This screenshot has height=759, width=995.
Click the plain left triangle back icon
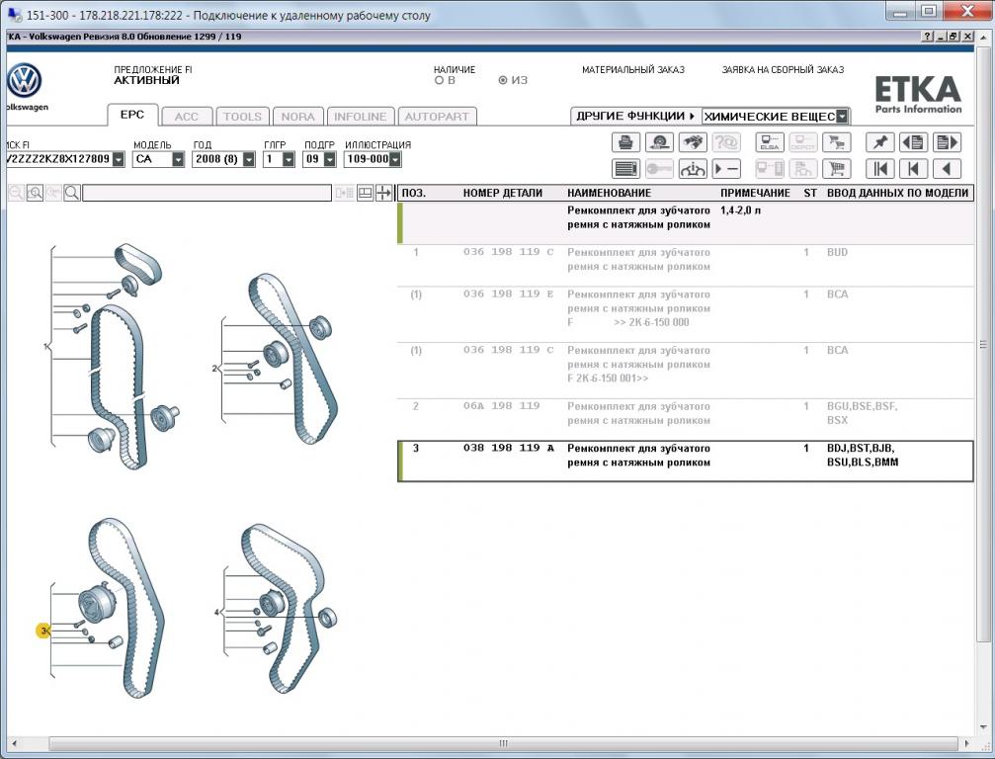point(947,169)
